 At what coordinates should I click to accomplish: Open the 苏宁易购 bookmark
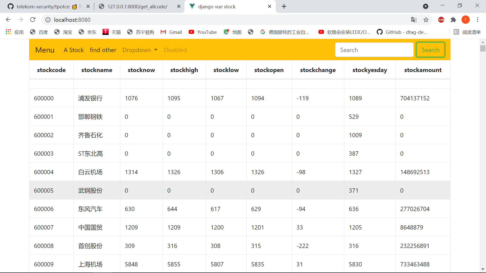(x=141, y=32)
